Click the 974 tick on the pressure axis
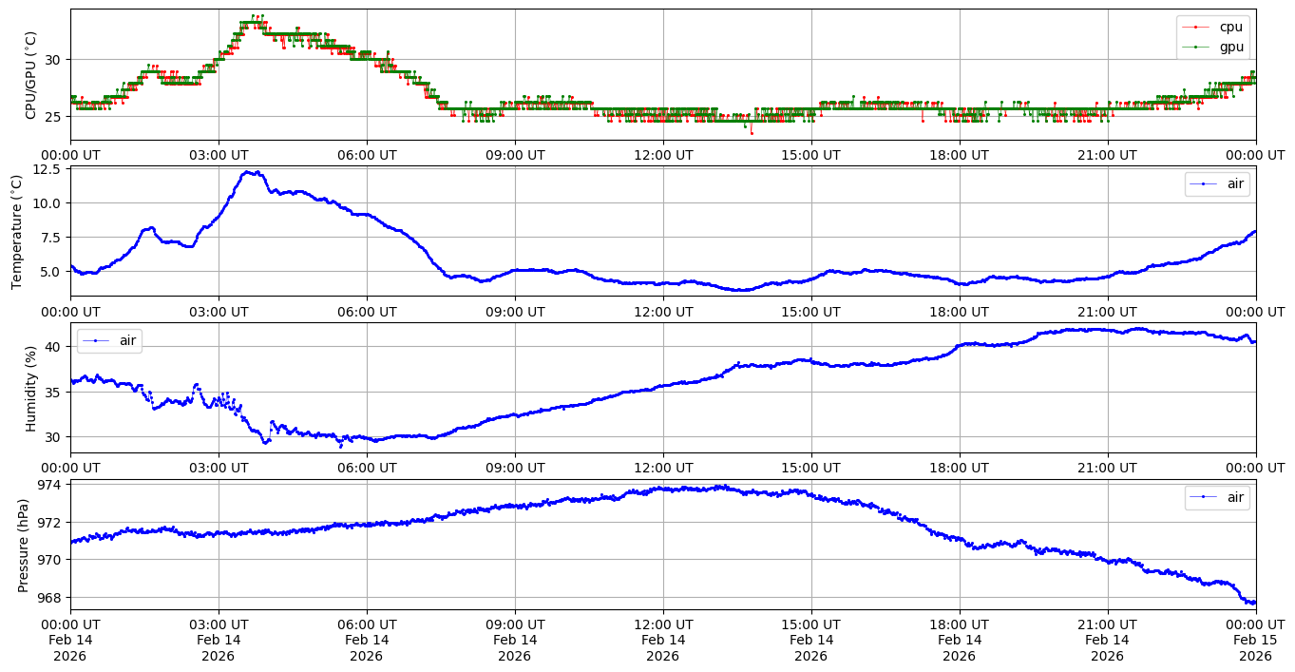The height and width of the screenshot is (672, 1295). click(x=49, y=485)
